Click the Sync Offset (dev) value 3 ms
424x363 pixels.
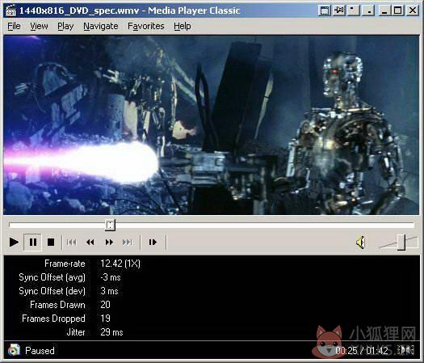click(109, 291)
